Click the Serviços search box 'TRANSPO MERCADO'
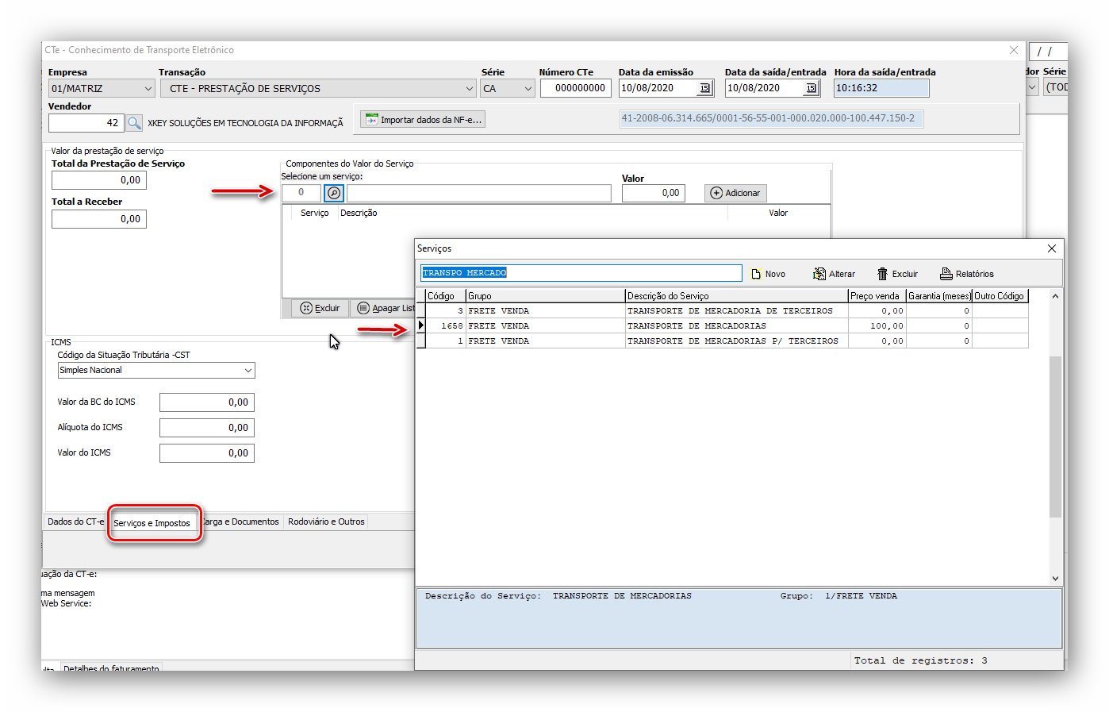Screen dimensions: 1109x712 [x=581, y=273]
